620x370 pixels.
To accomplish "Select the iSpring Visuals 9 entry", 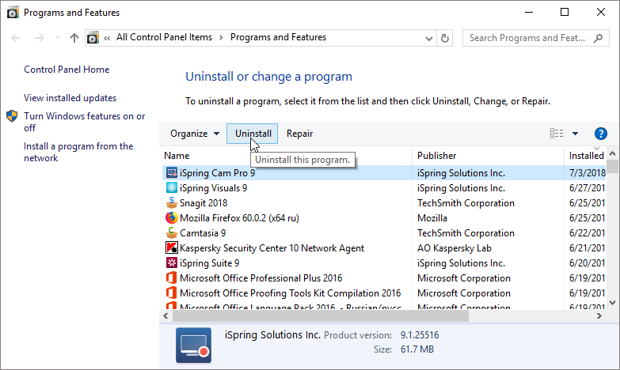I will pyautogui.click(x=214, y=188).
